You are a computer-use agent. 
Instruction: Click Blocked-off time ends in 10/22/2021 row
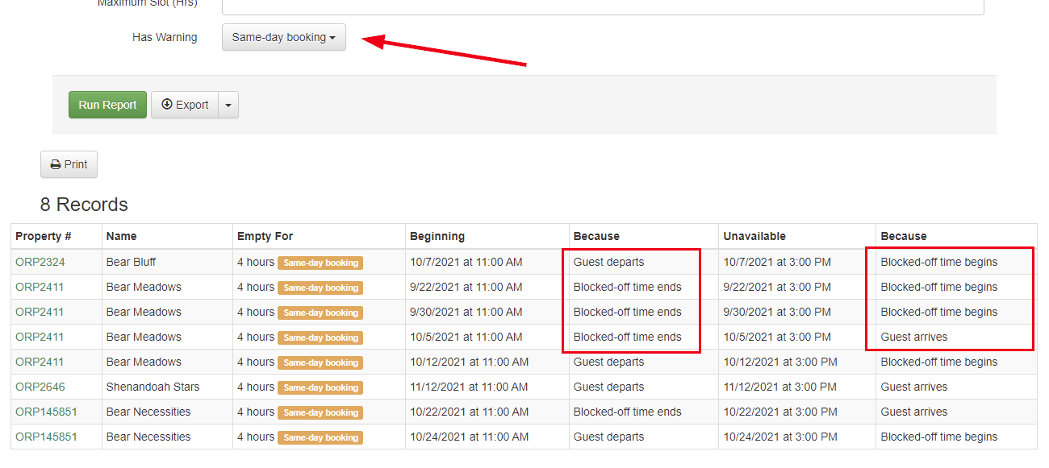pyautogui.click(x=628, y=412)
